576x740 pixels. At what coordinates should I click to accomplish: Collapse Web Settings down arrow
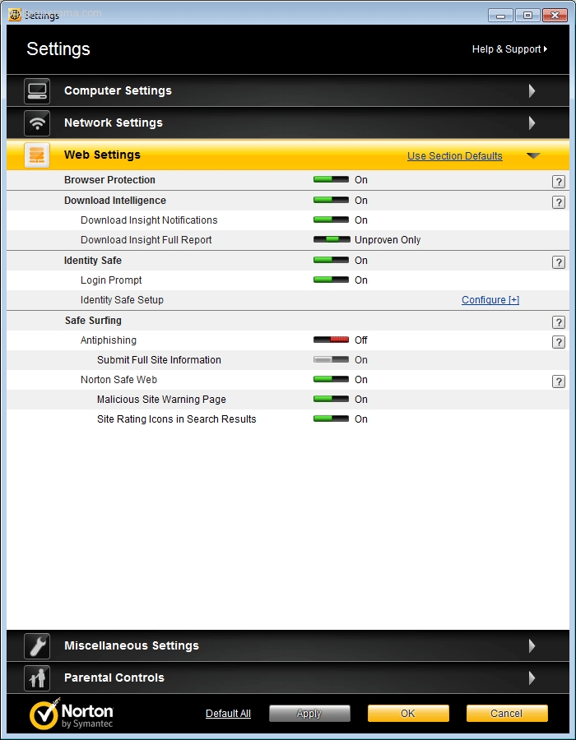tap(533, 155)
